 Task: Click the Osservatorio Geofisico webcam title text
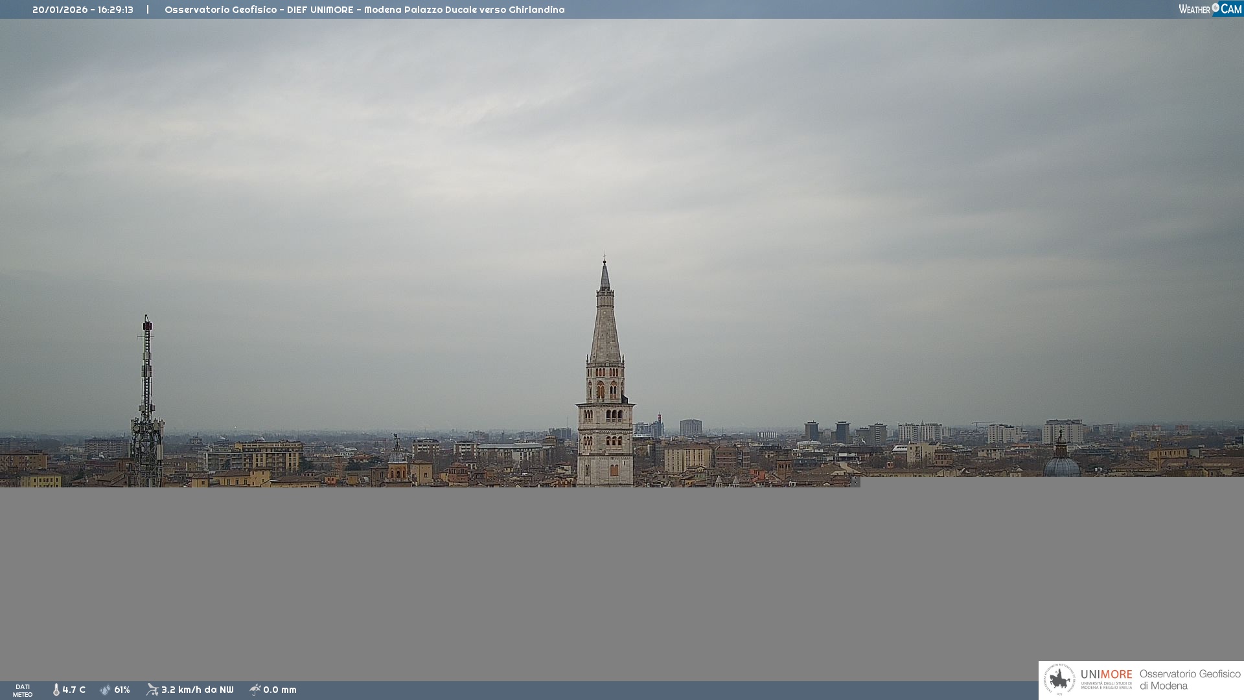point(364,10)
